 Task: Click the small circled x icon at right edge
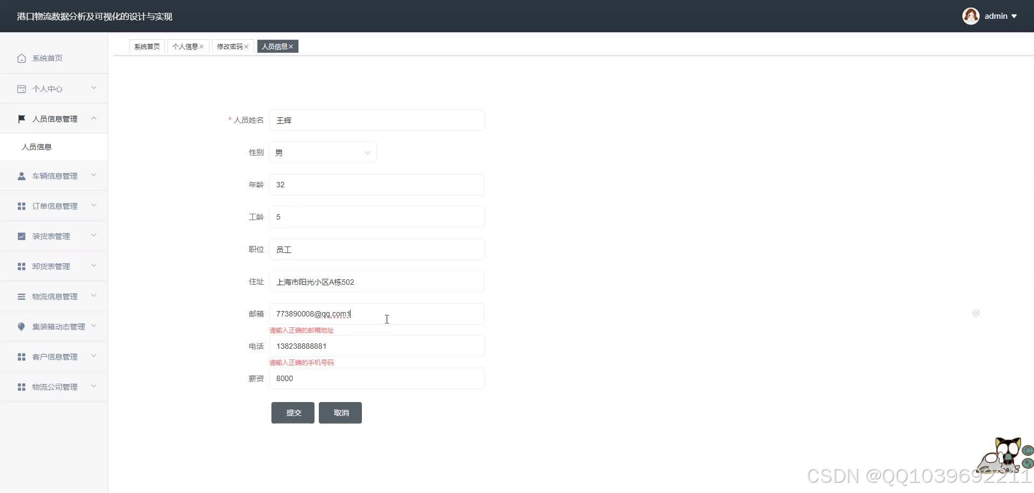click(976, 313)
